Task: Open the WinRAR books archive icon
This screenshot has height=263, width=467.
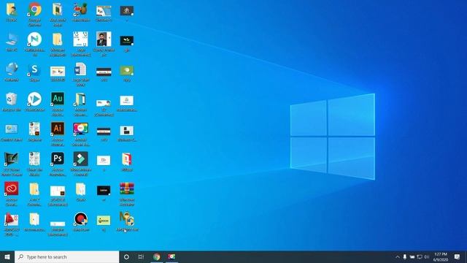Action: coord(127,188)
